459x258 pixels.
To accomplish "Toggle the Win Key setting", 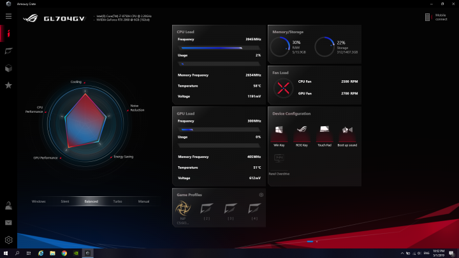I will click(x=279, y=135).
